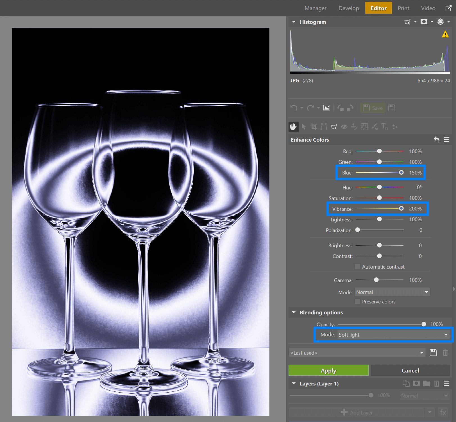Select the Paintbrush tool

[374, 127]
